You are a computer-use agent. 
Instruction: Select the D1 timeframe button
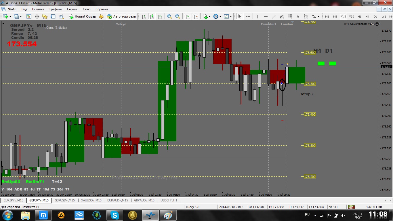point(375,16)
